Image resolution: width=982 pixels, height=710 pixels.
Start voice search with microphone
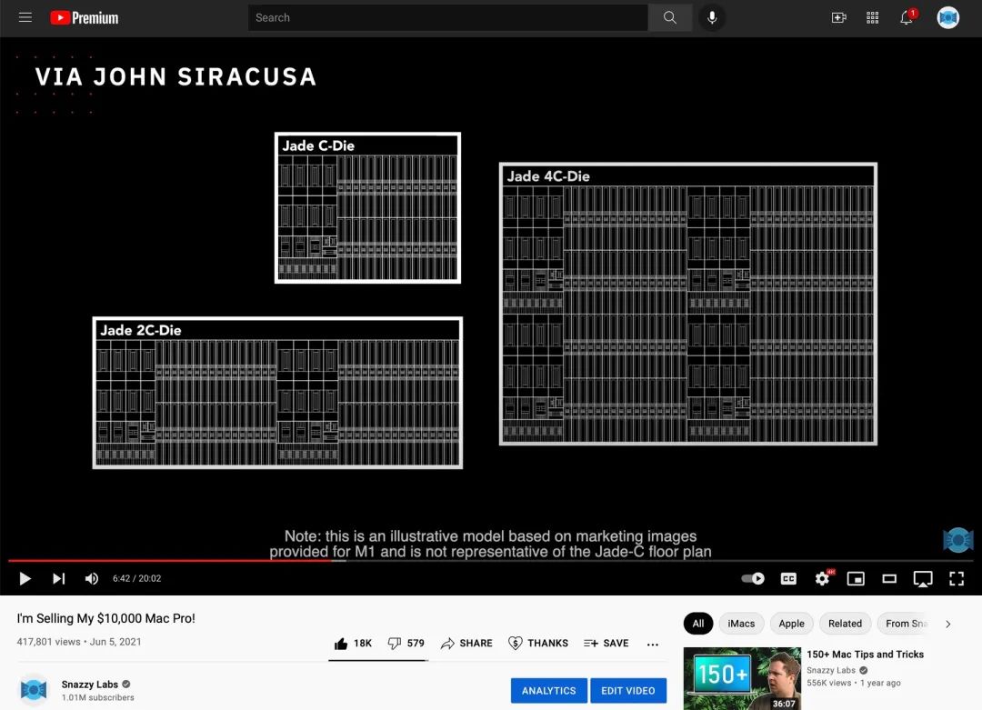712,17
